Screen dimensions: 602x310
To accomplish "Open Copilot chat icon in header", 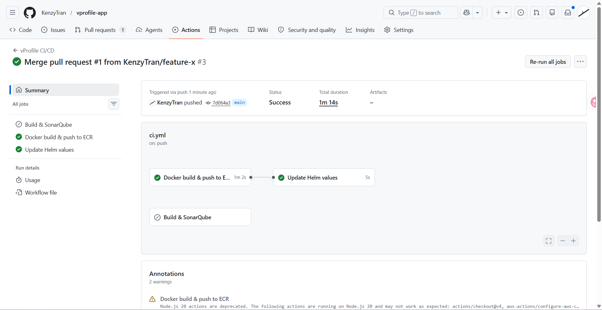I will (467, 13).
